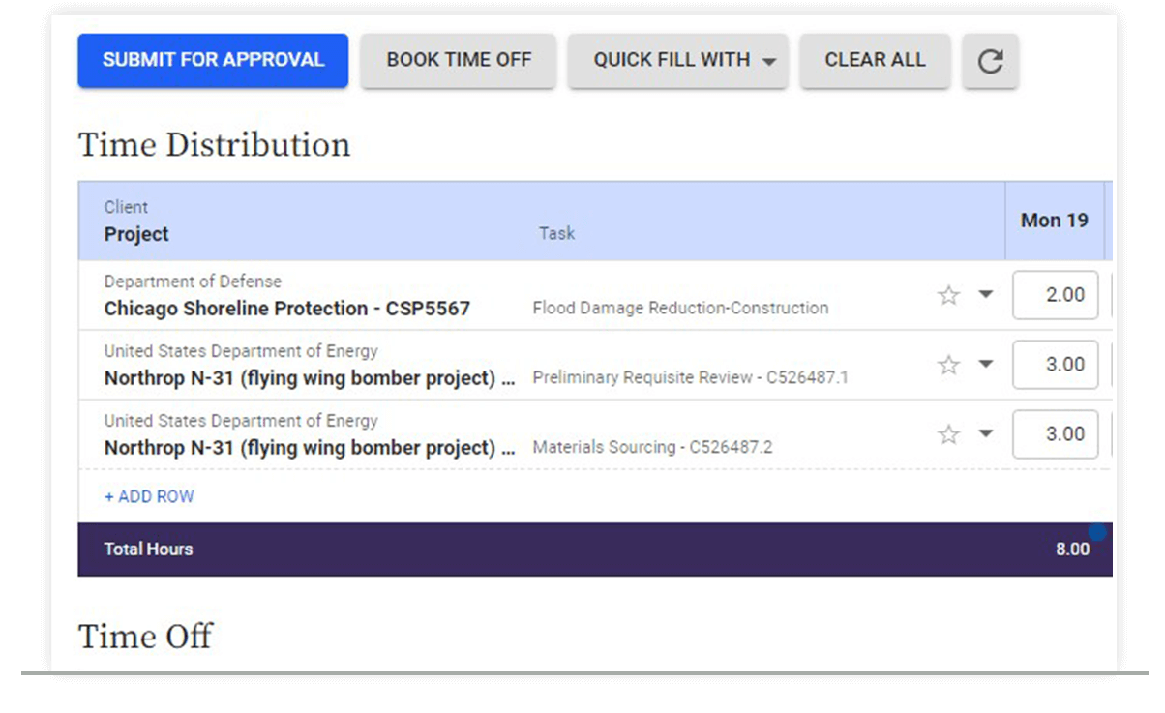Expand Preliminary Requisite Review row options arrow

click(985, 364)
